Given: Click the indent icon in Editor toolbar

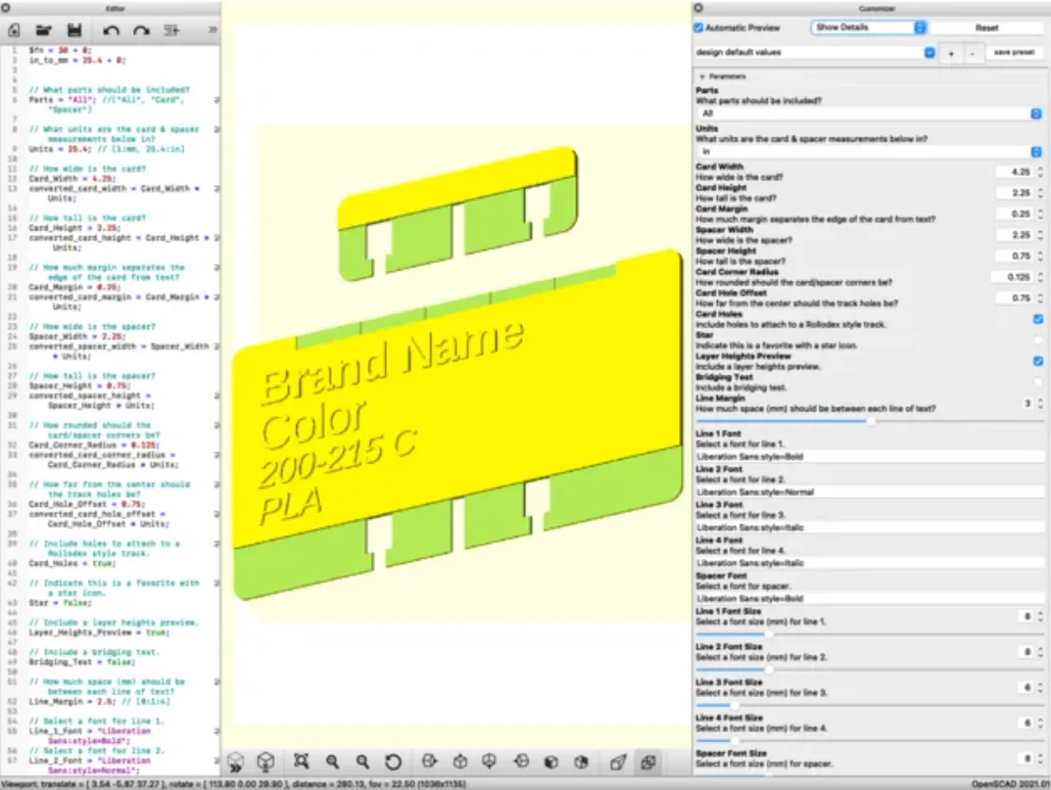Looking at the screenshot, I should coord(171,30).
